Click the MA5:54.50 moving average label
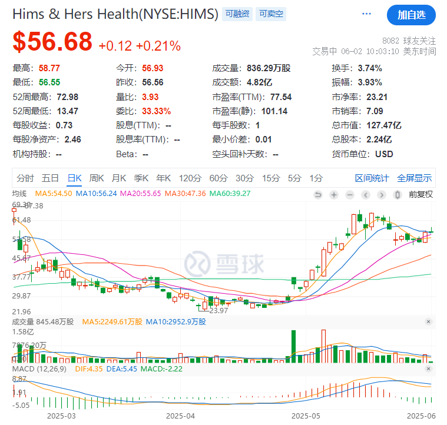This screenshot has width=447, height=425. pos(54,194)
